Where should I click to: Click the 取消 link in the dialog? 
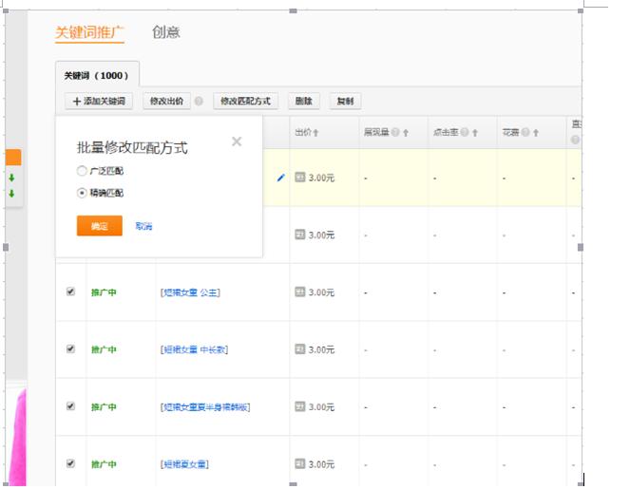pos(143,226)
